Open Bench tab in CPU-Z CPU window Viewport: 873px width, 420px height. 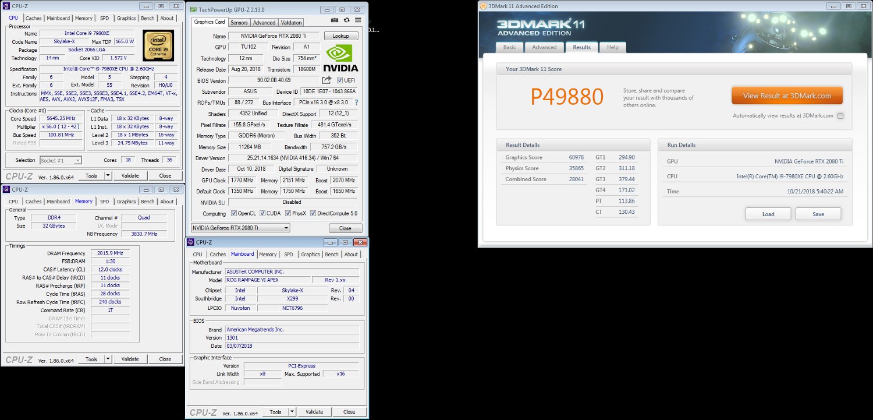click(x=148, y=18)
